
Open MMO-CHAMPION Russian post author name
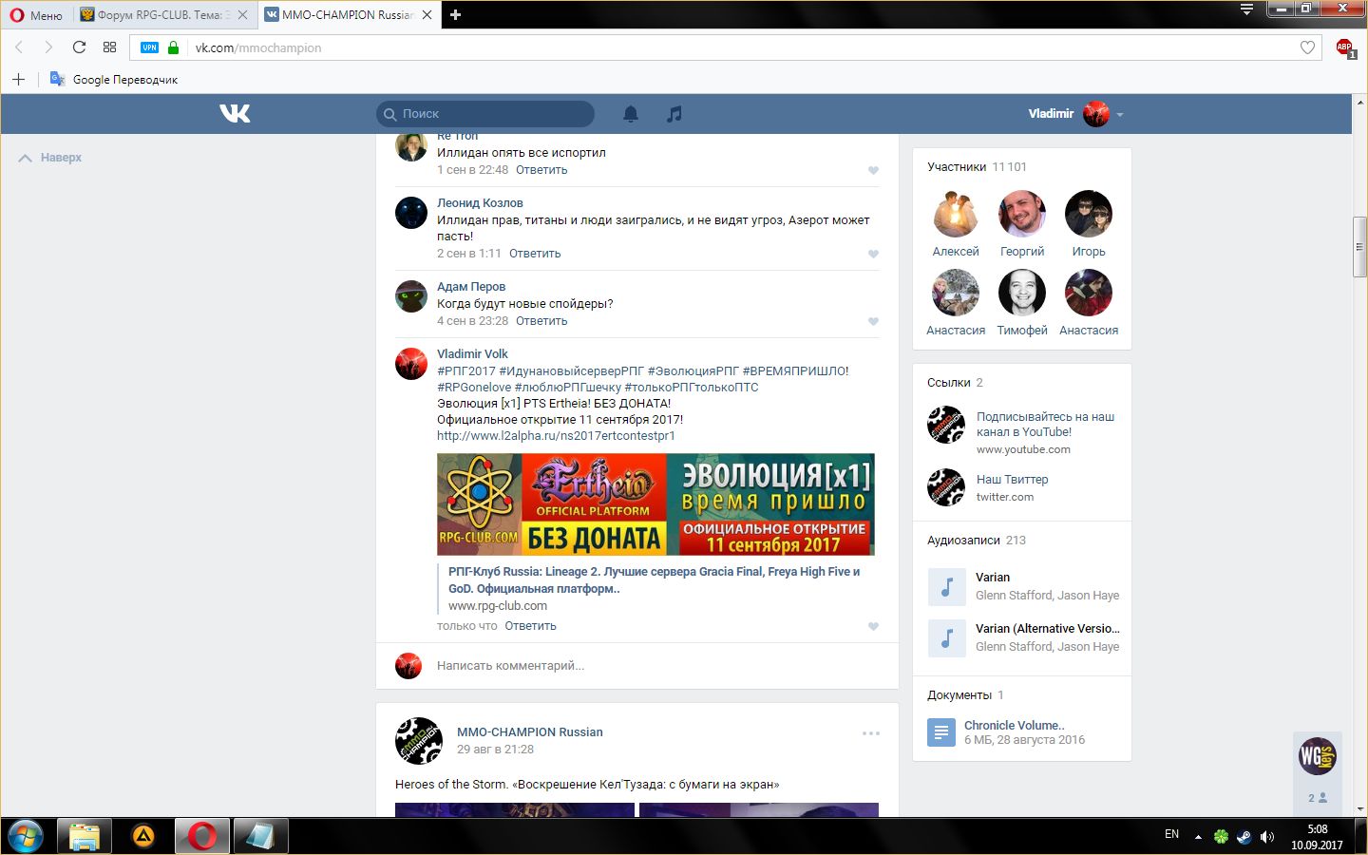(530, 732)
